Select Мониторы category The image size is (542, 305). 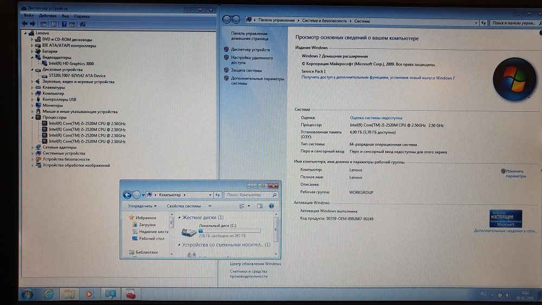pos(53,105)
